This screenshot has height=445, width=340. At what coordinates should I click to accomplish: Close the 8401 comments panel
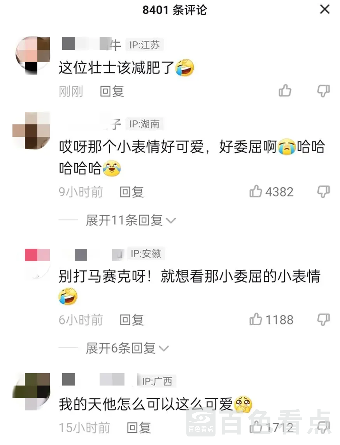325,9
